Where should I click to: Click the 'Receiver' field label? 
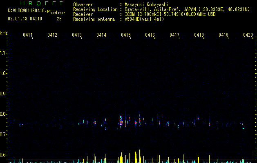[83, 14]
